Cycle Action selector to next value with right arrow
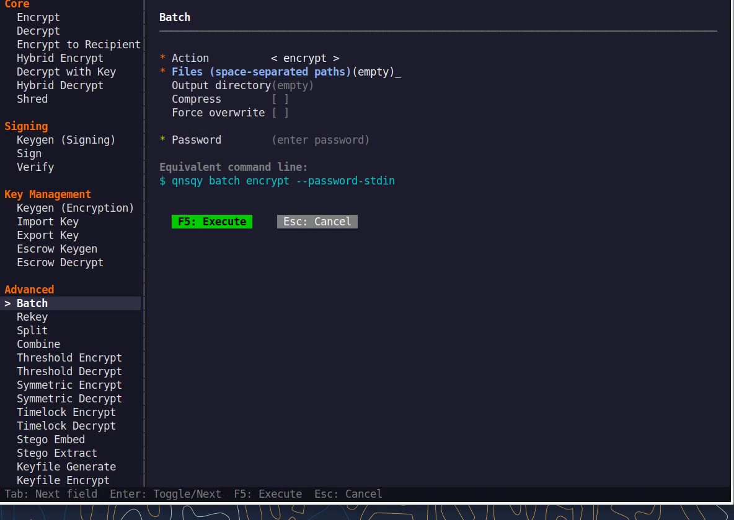 click(335, 58)
